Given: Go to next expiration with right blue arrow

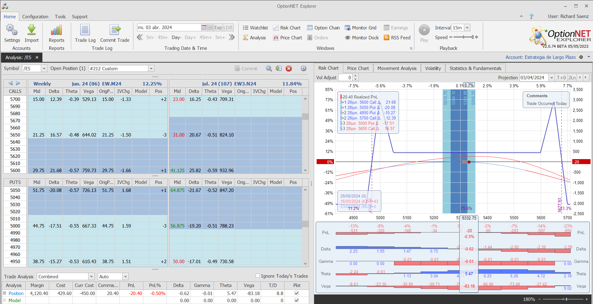Looking at the screenshot, I should [x=18, y=83].
